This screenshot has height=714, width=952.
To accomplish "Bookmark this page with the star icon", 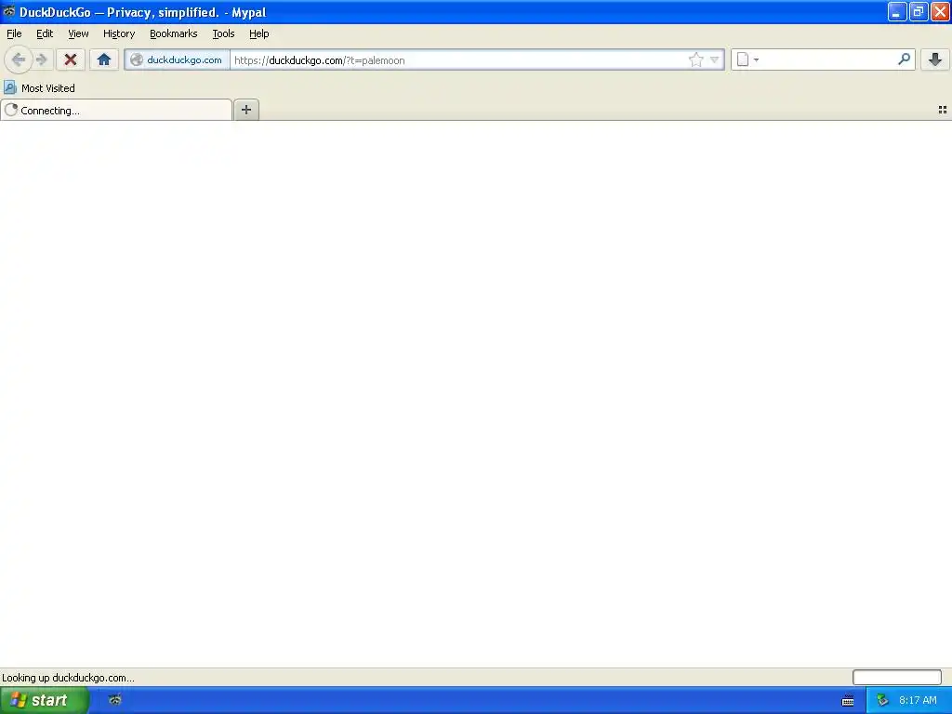I will point(695,59).
